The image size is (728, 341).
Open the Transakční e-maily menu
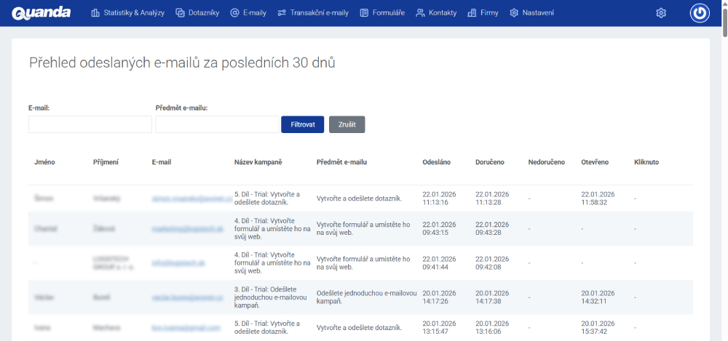(x=313, y=13)
